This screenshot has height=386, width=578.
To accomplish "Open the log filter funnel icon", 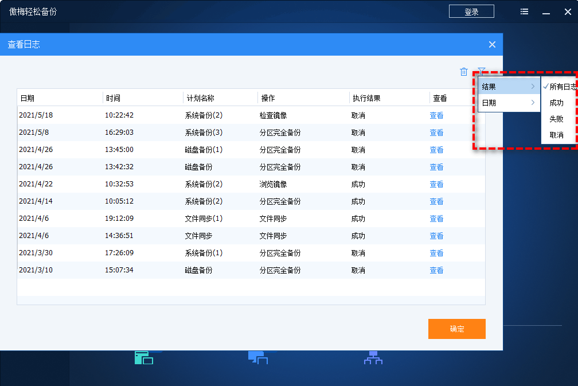I will (x=482, y=71).
